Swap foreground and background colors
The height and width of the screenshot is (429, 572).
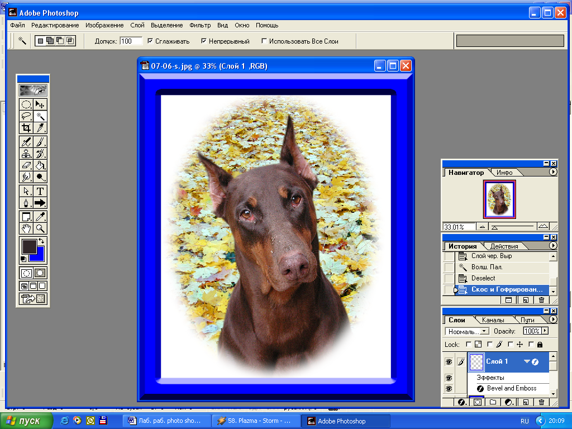tap(41, 241)
